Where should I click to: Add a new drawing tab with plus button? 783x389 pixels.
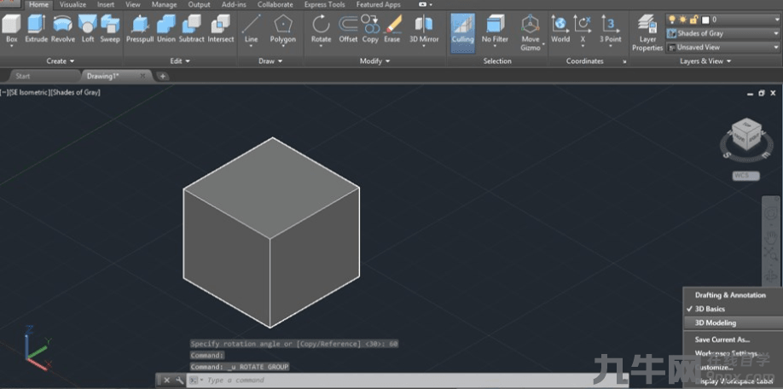[x=163, y=77]
